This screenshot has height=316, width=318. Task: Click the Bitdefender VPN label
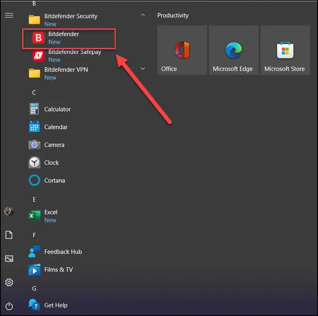coord(66,70)
